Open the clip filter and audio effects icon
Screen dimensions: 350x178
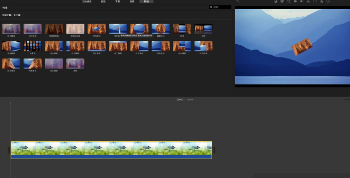321,2
